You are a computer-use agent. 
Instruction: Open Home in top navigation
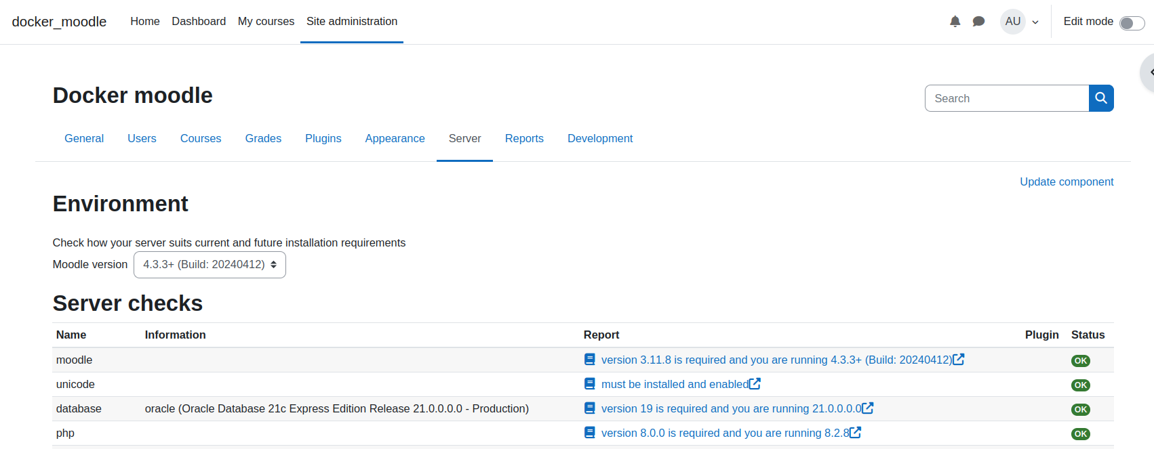pos(145,22)
